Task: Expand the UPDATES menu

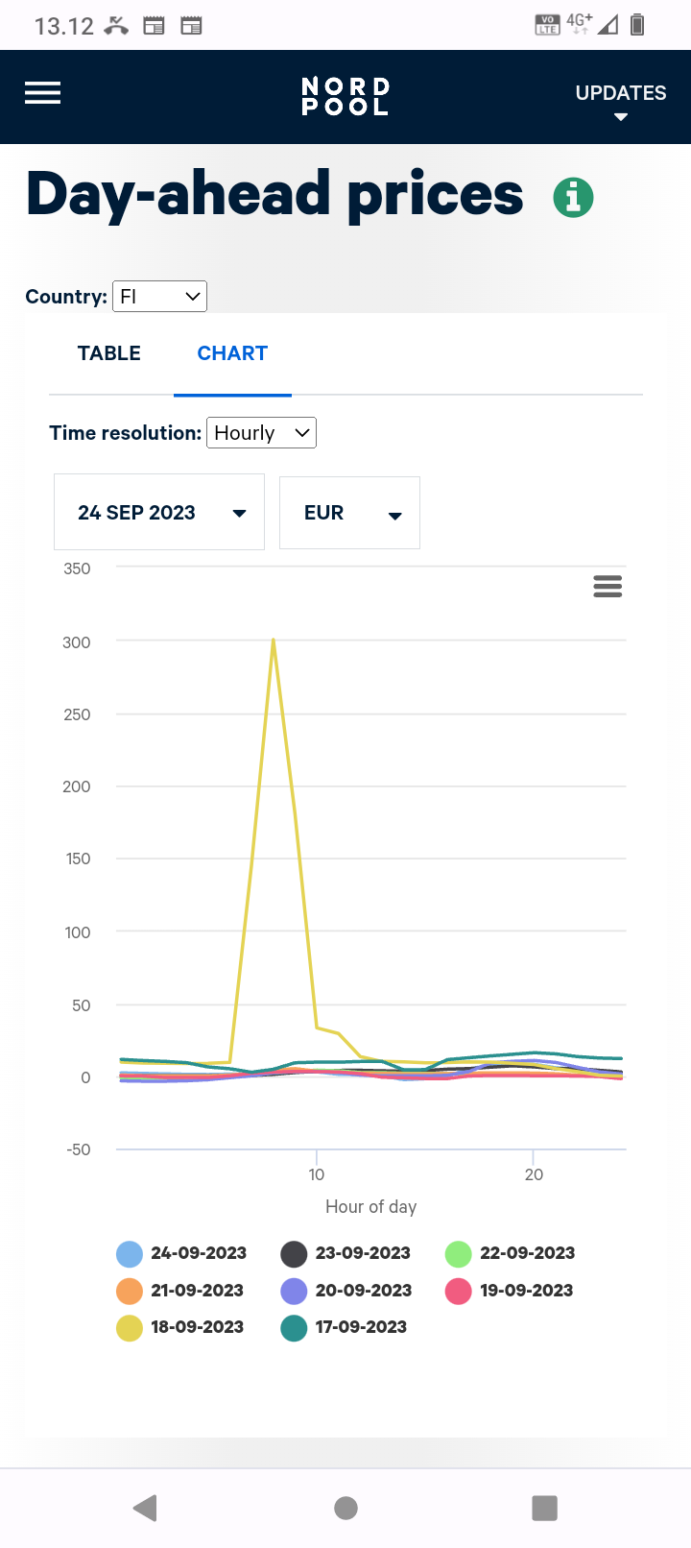Action: [x=620, y=99]
